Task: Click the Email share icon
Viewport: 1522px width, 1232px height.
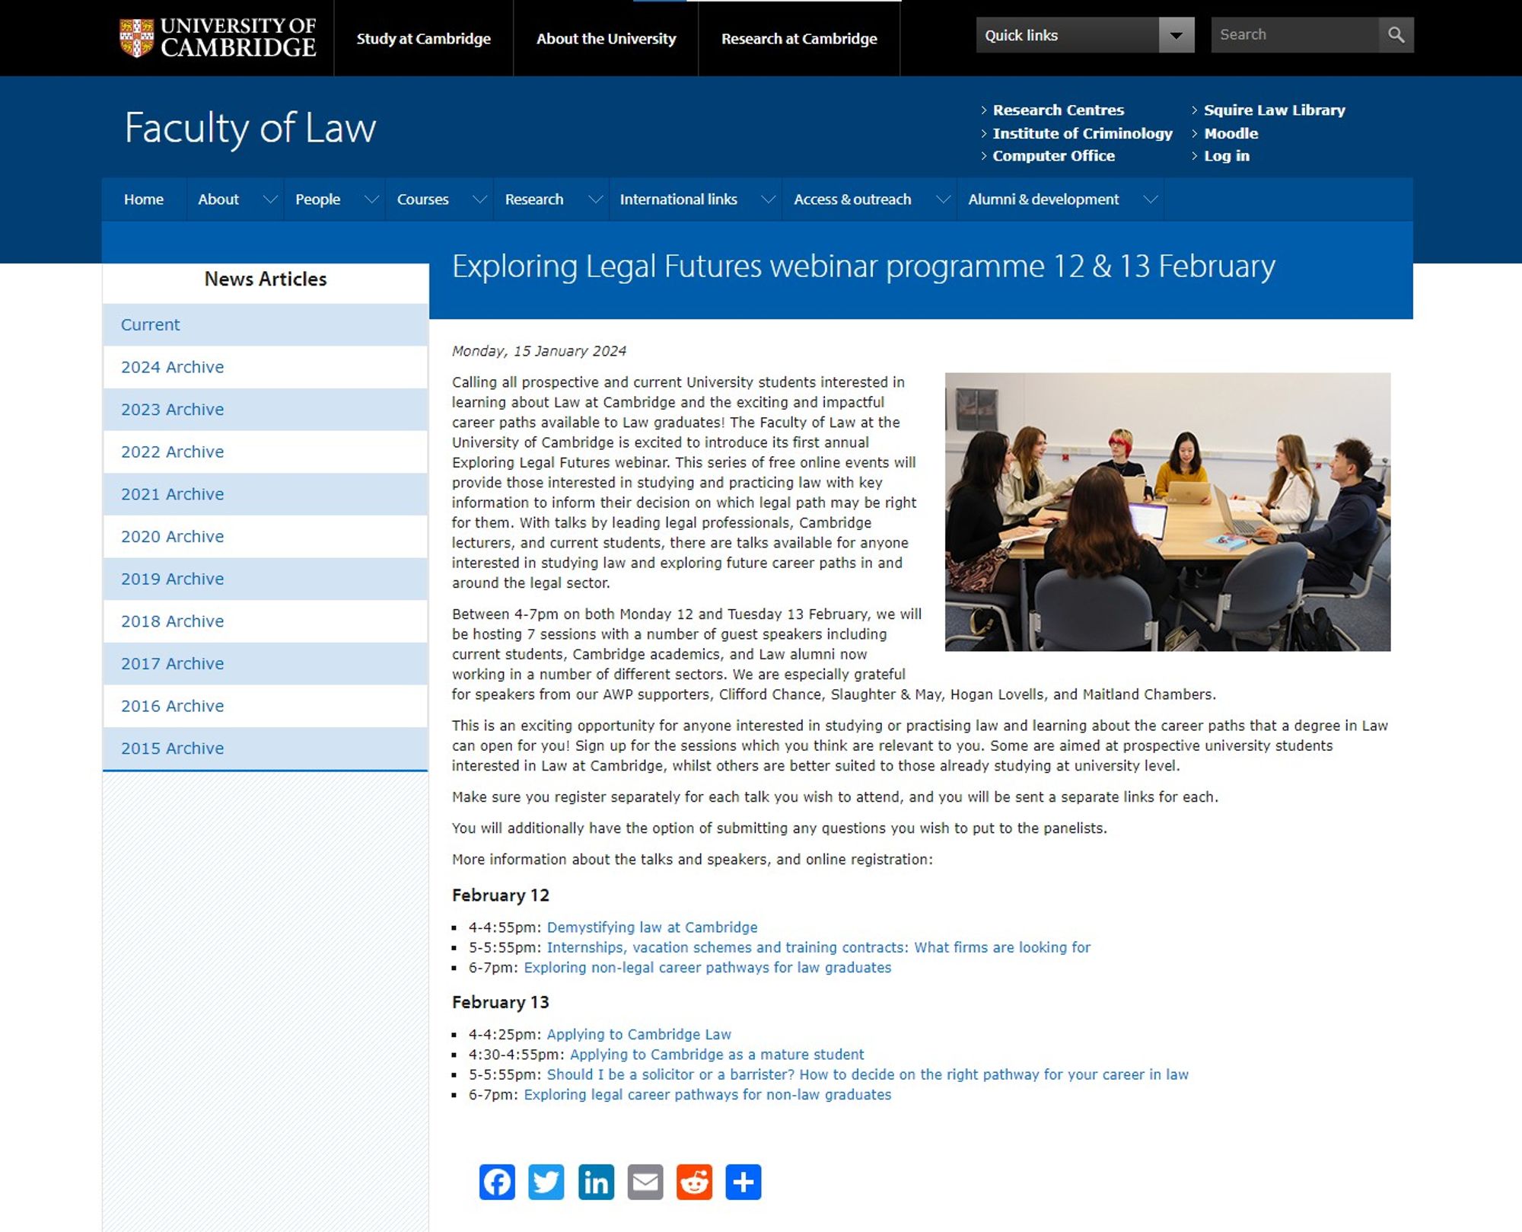Action: click(x=645, y=1182)
